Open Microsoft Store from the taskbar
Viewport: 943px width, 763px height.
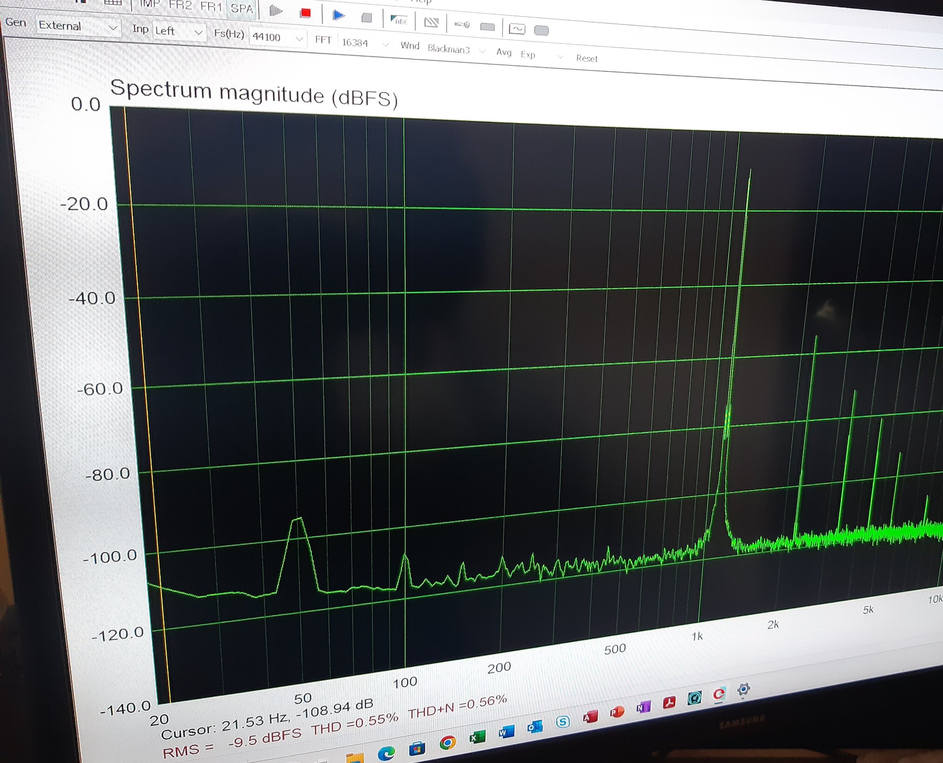pyautogui.click(x=417, y=749)
